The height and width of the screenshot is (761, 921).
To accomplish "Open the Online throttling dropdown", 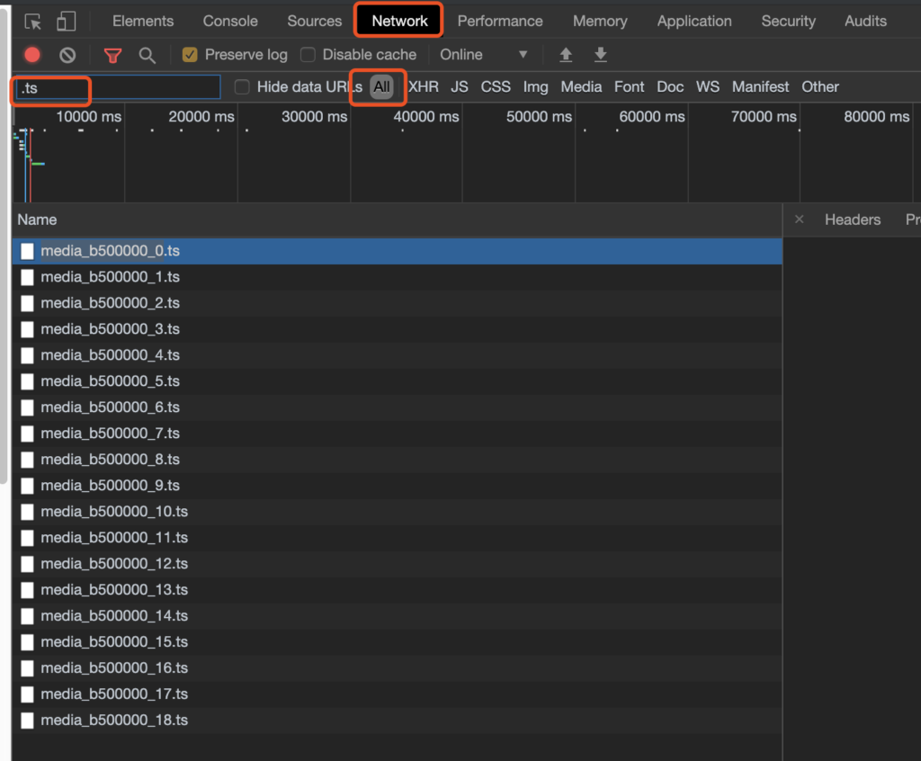I will point(483,55).
